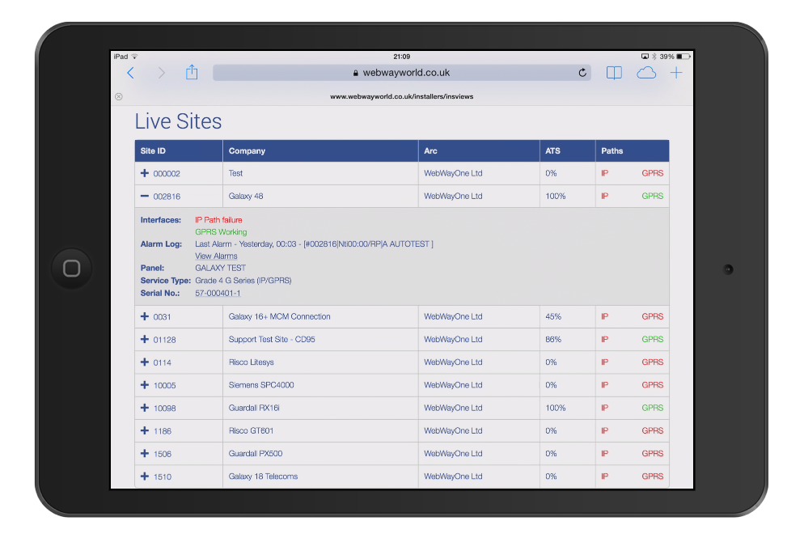The width and height of the screenshot is (804, 542).
Task: Open the View Alarms link
Action: click(x=216, y=256)
